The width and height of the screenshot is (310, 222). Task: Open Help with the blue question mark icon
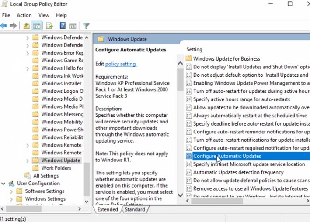63,26
